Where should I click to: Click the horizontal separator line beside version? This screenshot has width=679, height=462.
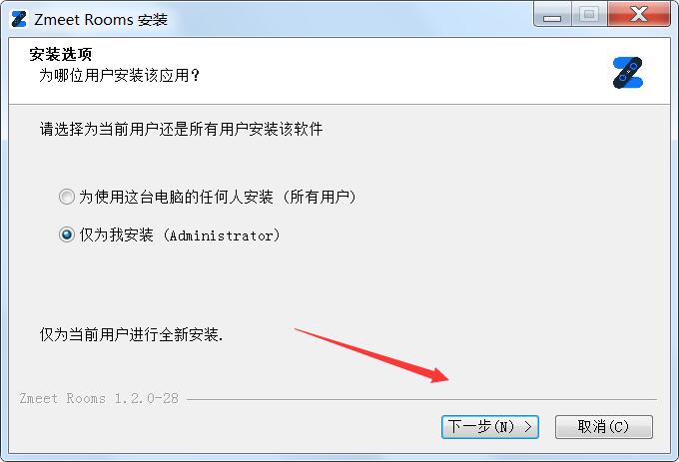(421, 399)
